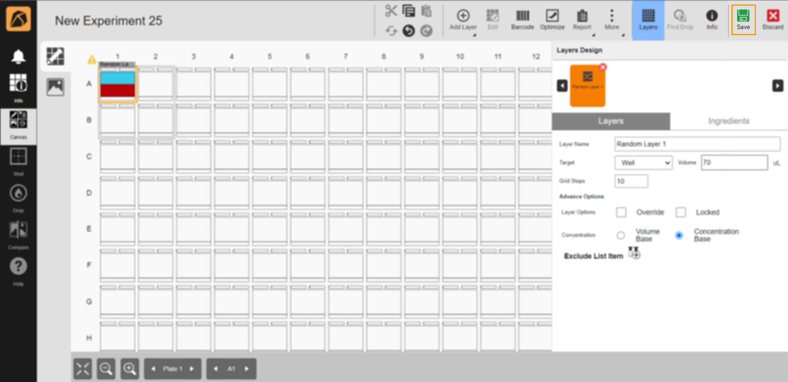Click the zoom out magnifier
The image size is (788, 382).
[x=106, y=369]
